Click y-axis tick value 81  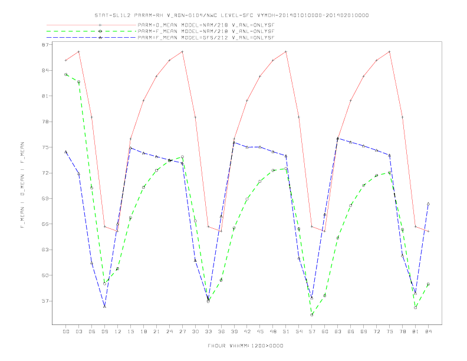coord(45,96)
